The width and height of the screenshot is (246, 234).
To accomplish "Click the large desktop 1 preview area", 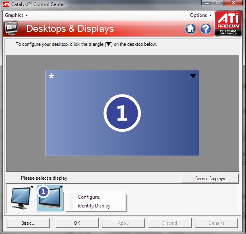I will point(122,113).
